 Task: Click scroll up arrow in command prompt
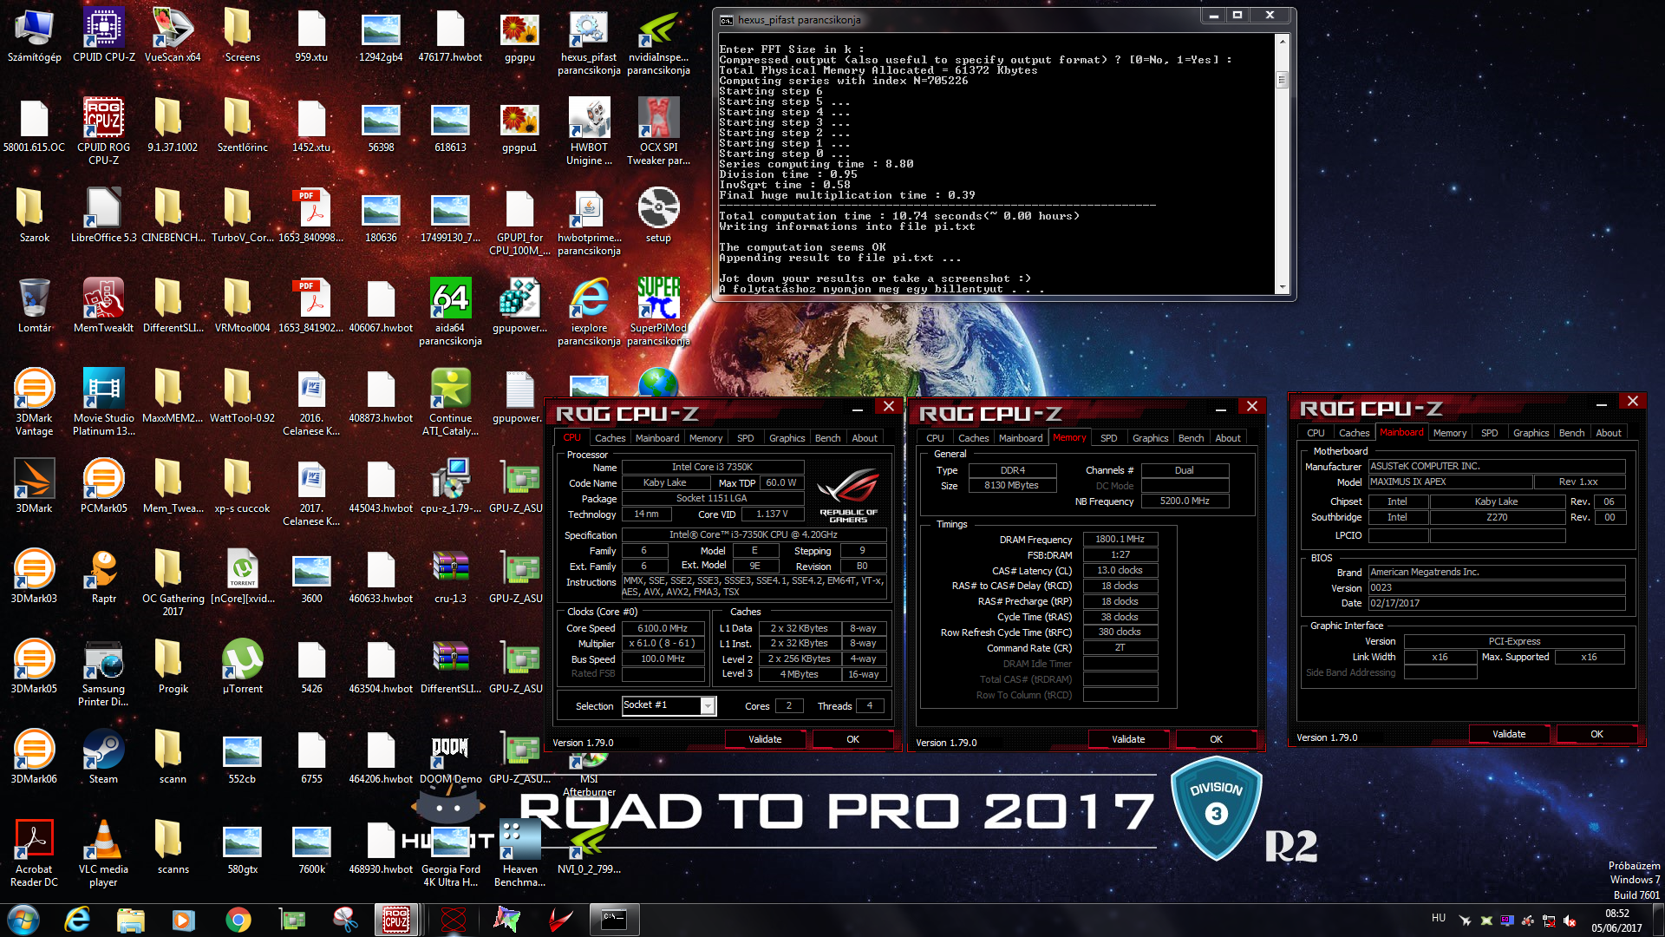click(x=1282, y=40)
